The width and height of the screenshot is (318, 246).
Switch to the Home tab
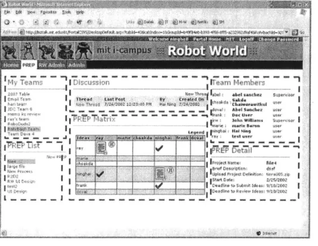pyautogui.click(x=11, y=65)
